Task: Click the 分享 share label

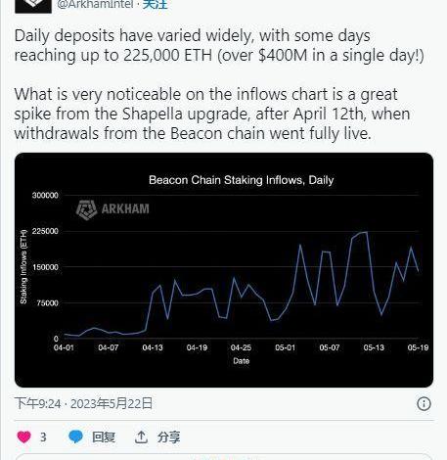Action: [x=168, y=437]
